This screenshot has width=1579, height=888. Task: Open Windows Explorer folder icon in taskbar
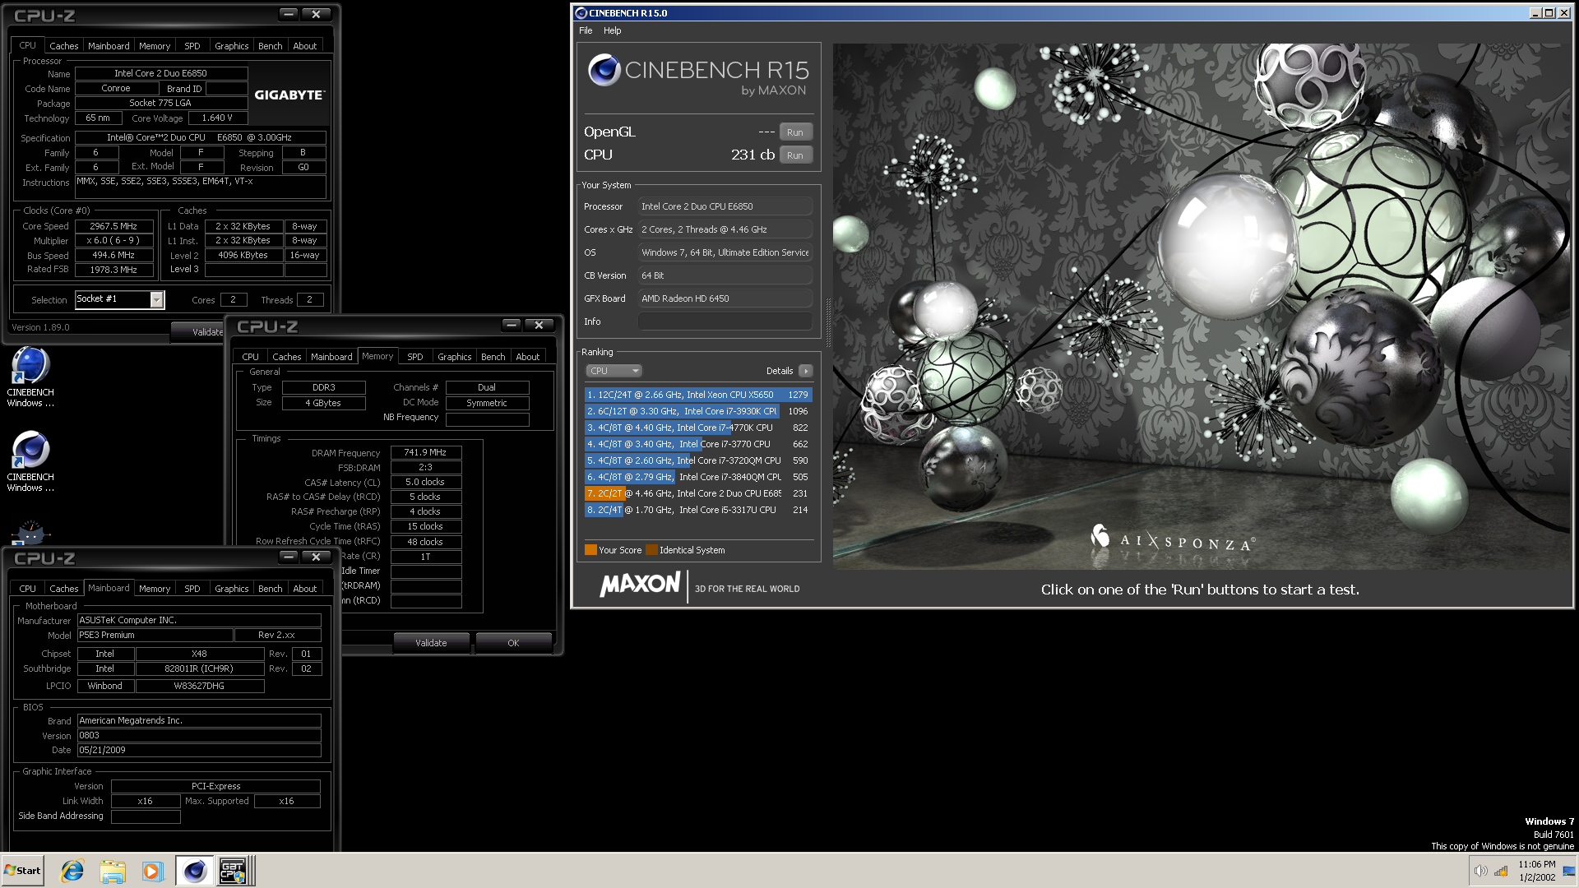(113, 871)
